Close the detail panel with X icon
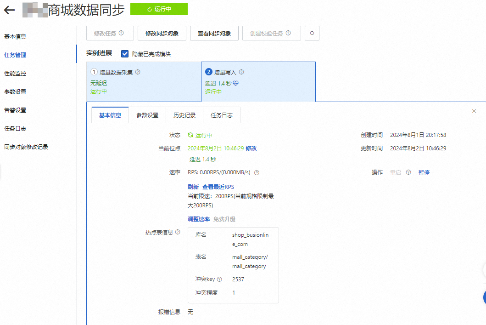 pos(474,111)
